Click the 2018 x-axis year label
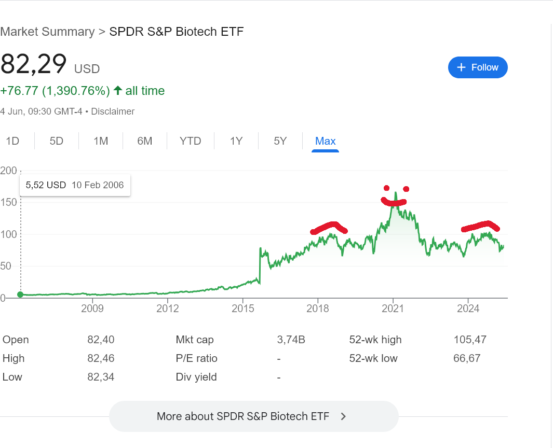 318,309
